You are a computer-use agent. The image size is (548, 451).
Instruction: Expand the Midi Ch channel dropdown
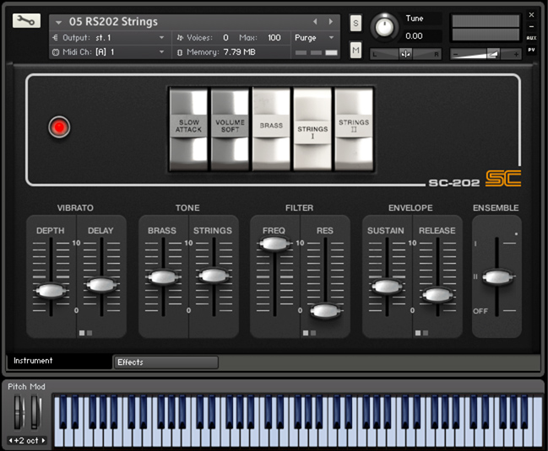click(108, 52)
